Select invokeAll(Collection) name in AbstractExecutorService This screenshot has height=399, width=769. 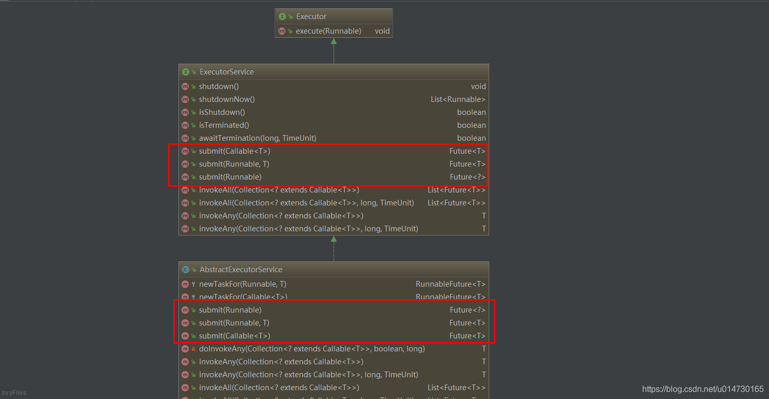coord(279,388)
